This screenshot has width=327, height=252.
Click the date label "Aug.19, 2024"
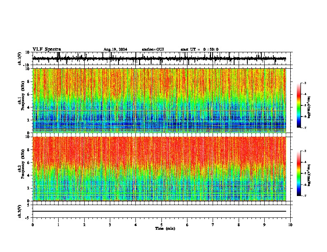[115, 49]
